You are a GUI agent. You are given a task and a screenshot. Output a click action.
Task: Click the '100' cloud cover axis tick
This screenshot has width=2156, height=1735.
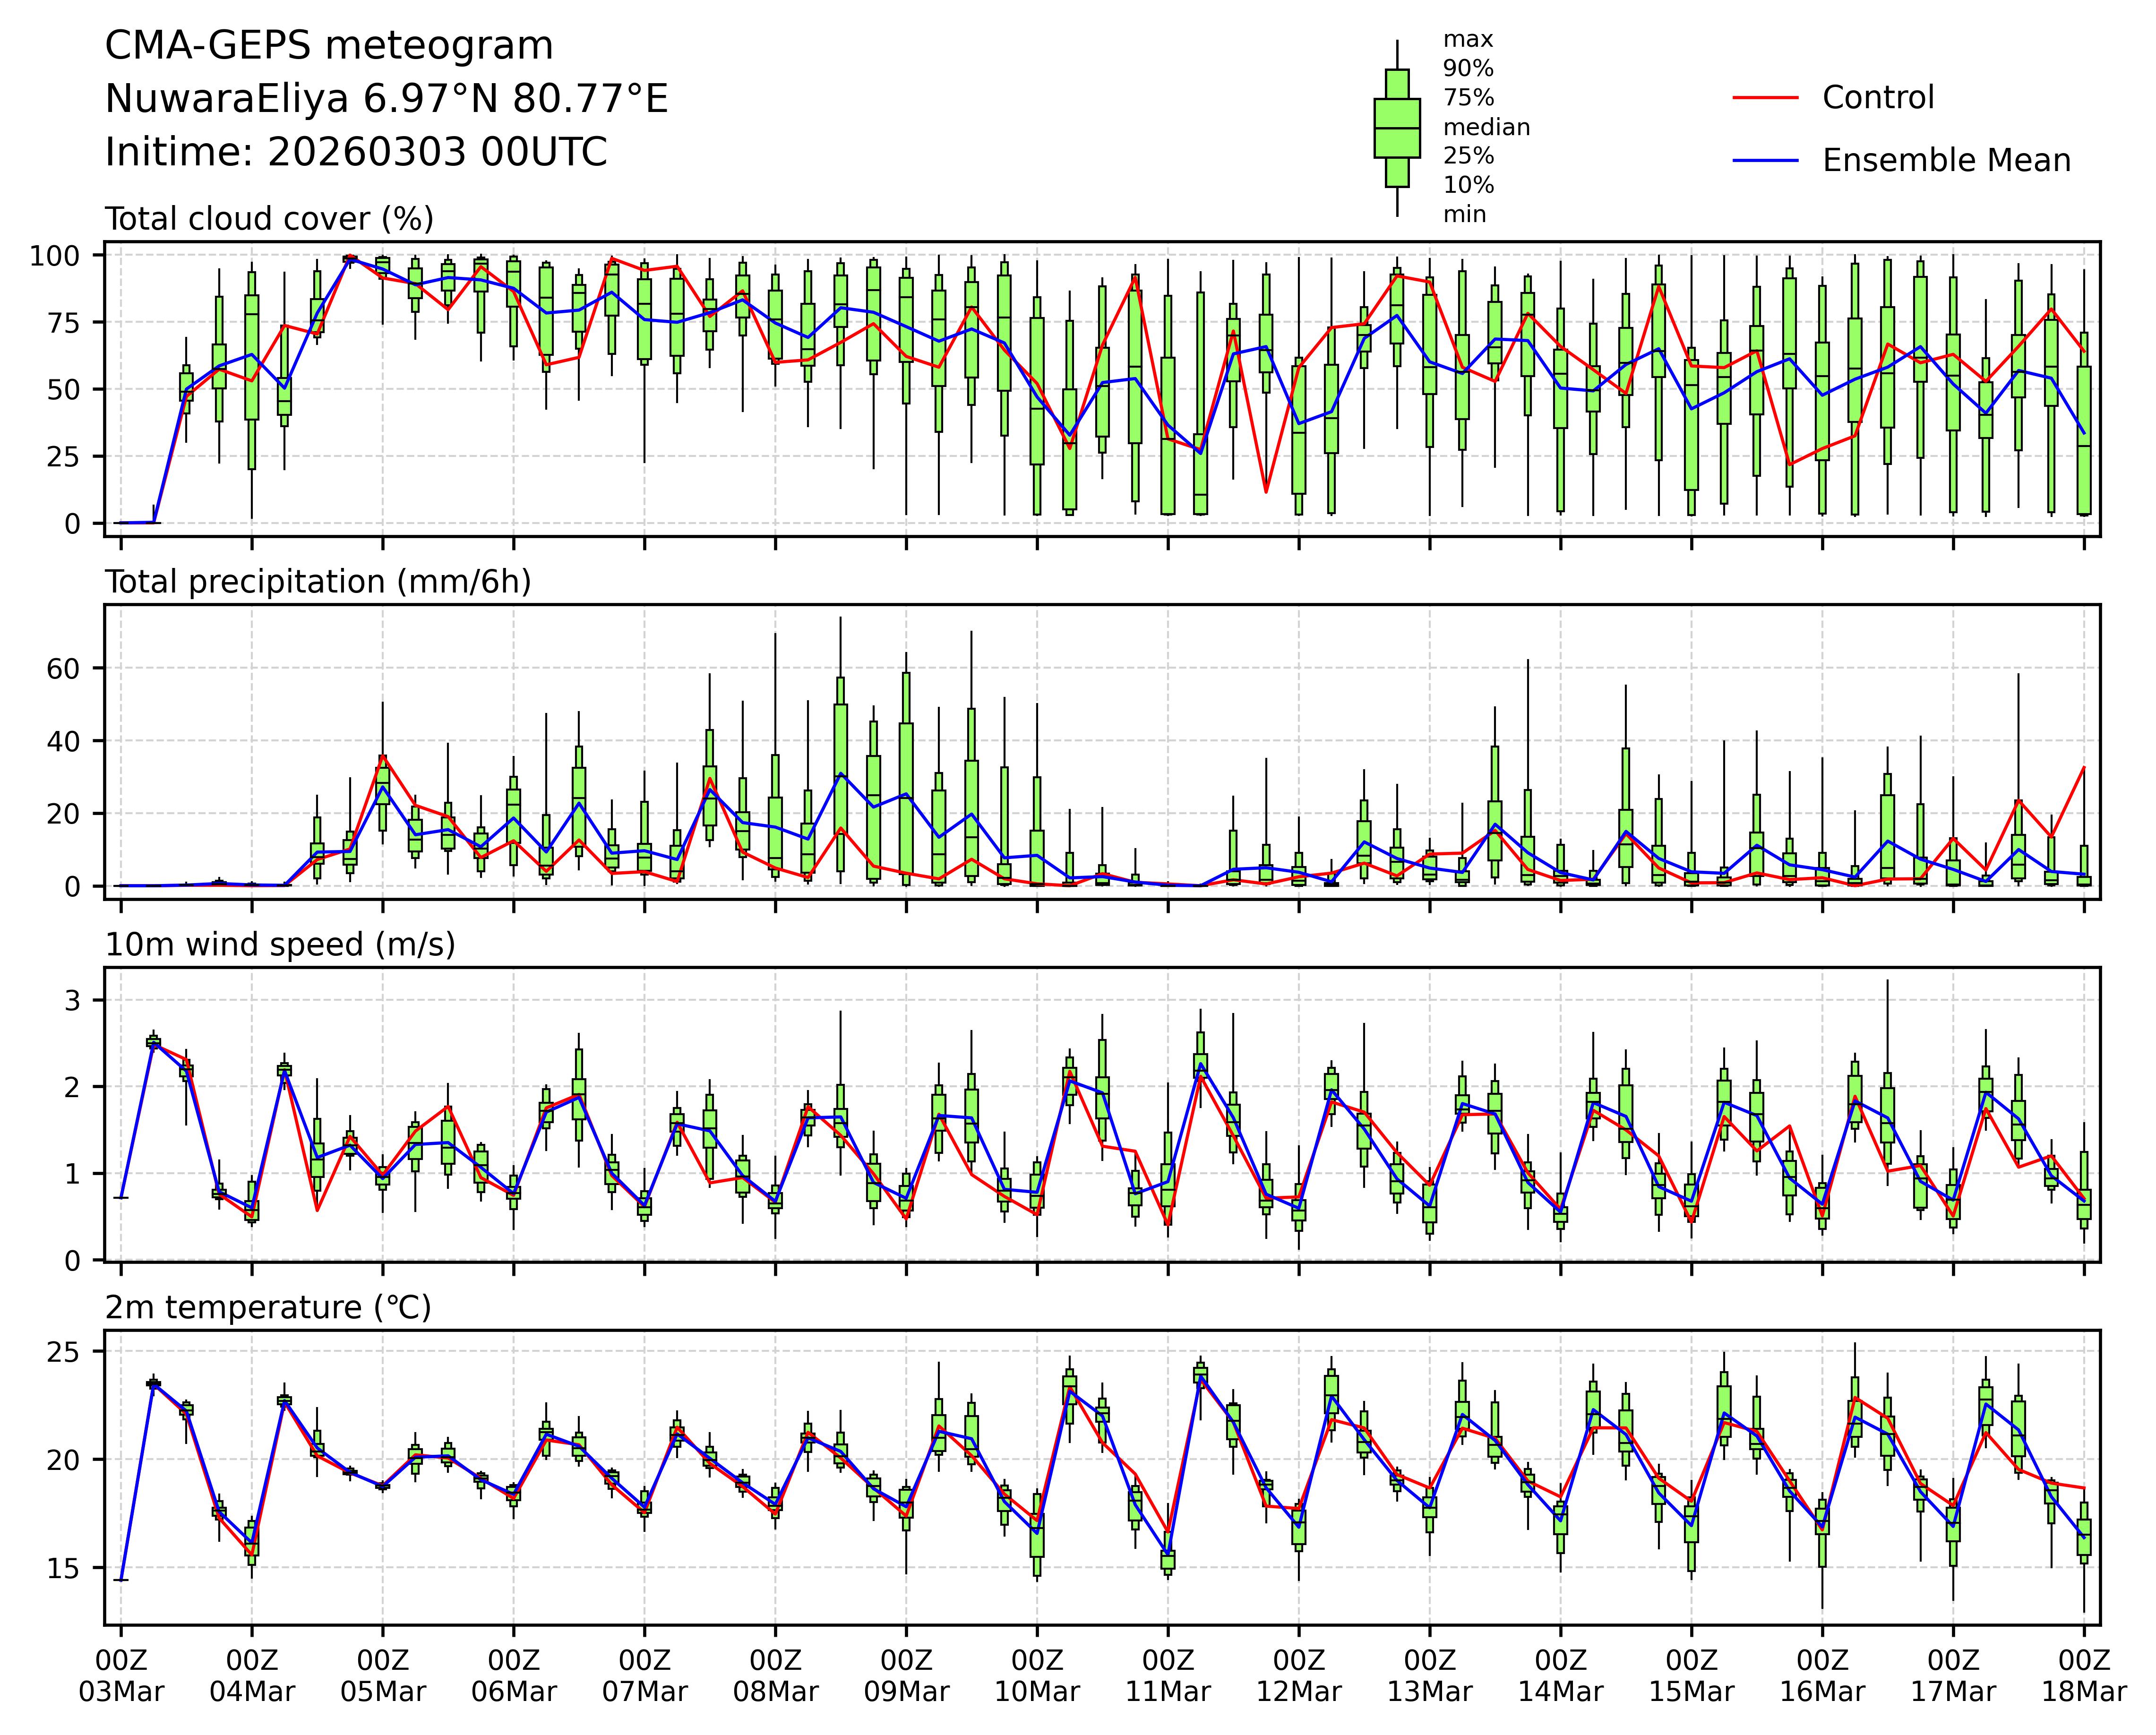click(x=54, y=256)
